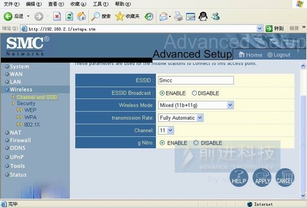Open the Mail button dropdown arrow
The width and height of the screenshot is (307, 208).
(x=169, y=16)
